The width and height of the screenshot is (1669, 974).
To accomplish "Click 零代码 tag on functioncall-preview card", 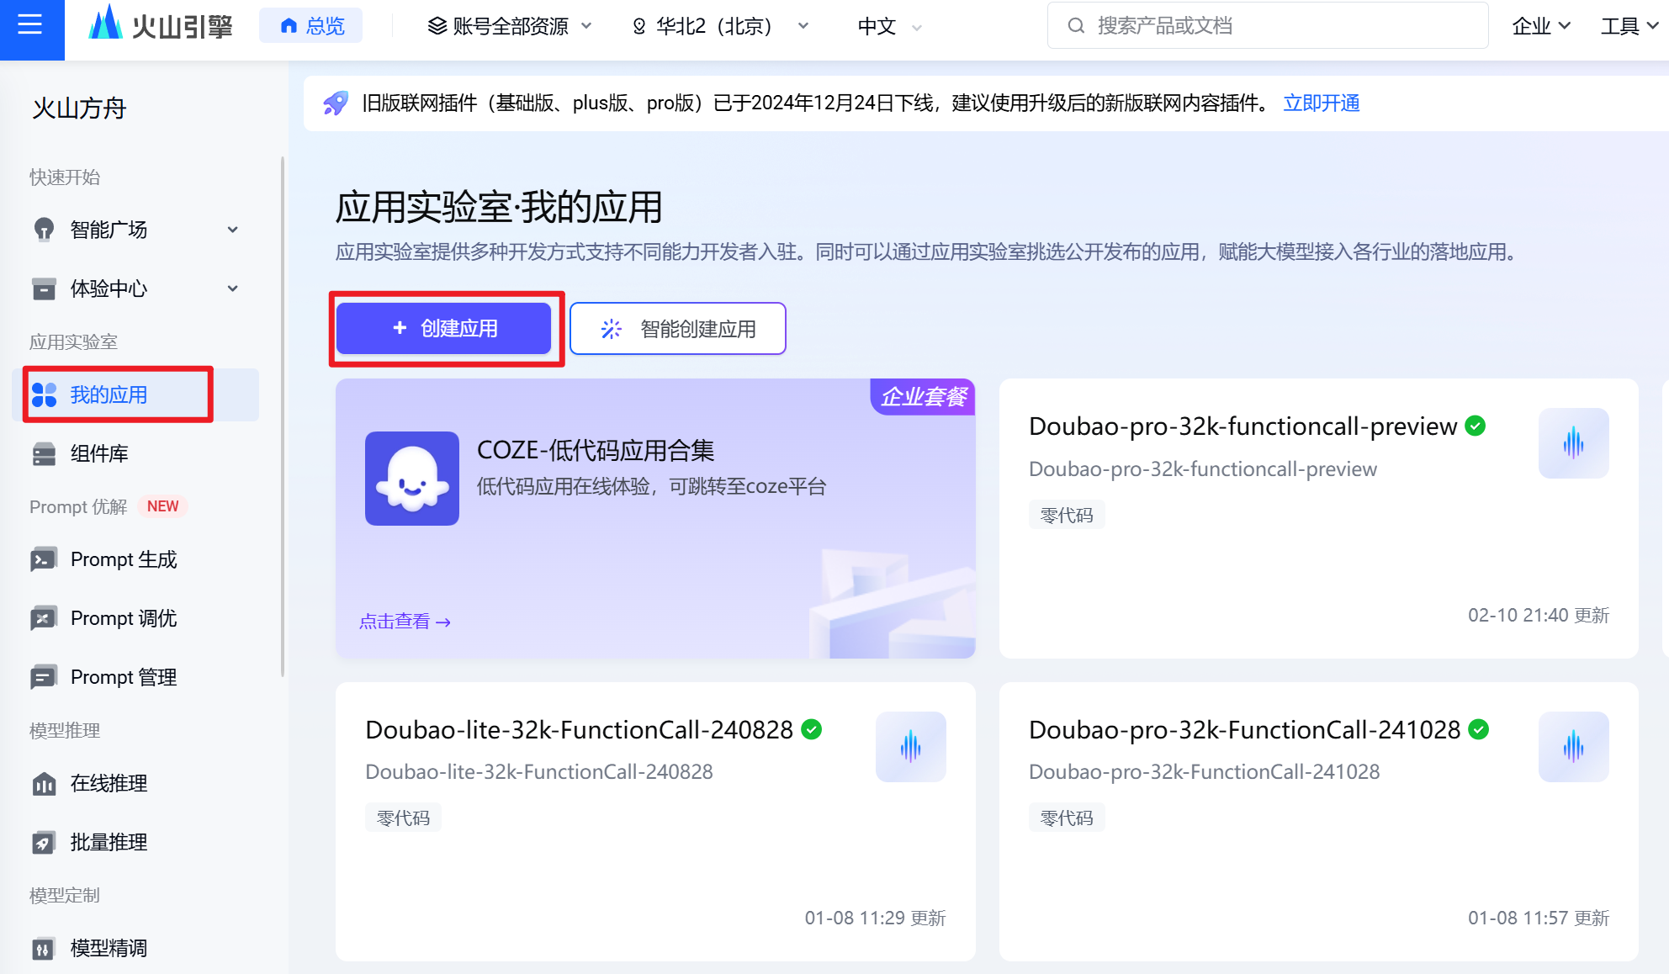I will pyautogui.click(x=1067, y=515).
